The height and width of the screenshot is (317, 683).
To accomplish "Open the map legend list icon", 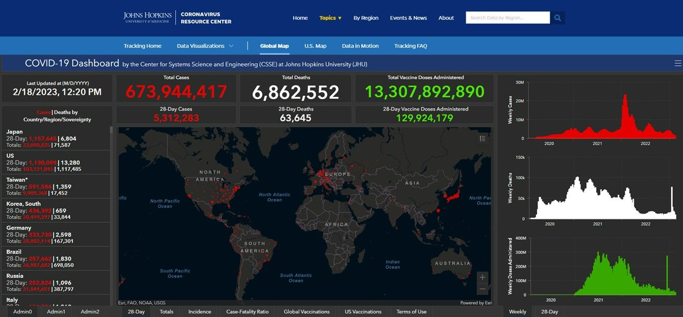I will point(482,138).
